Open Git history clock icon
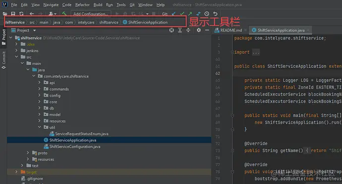The height and width of the screenshot is (184, 342). [207, 14]
